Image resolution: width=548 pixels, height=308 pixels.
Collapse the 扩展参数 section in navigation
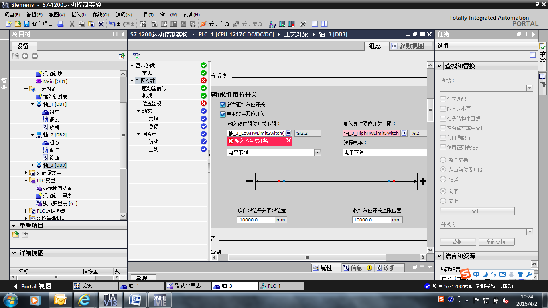point(132,81)
